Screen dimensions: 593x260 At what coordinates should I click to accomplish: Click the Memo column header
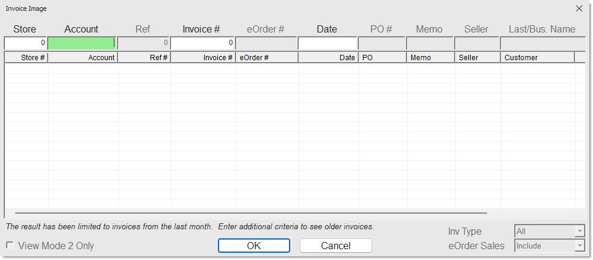point(430,58)
